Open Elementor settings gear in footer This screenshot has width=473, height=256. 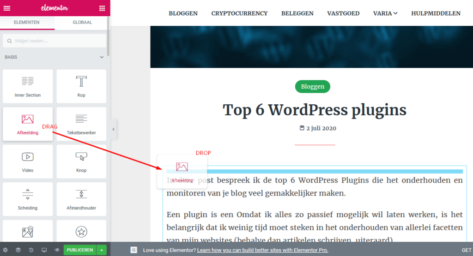click(x=6, y=250)
